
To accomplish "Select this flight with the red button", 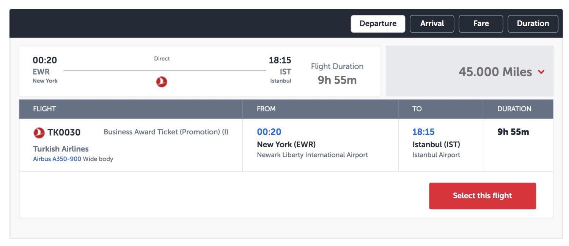I will (482, 195).
